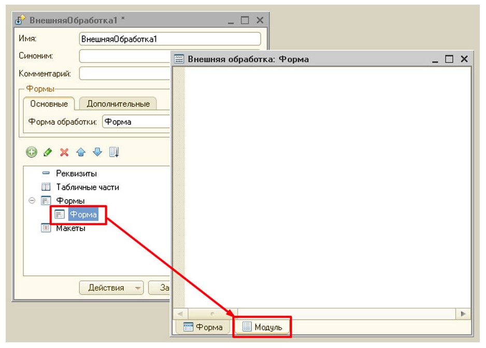The height and width of the screenshot is (348, 486).
Task: Select the Макеты tree node
Action: 70,228
